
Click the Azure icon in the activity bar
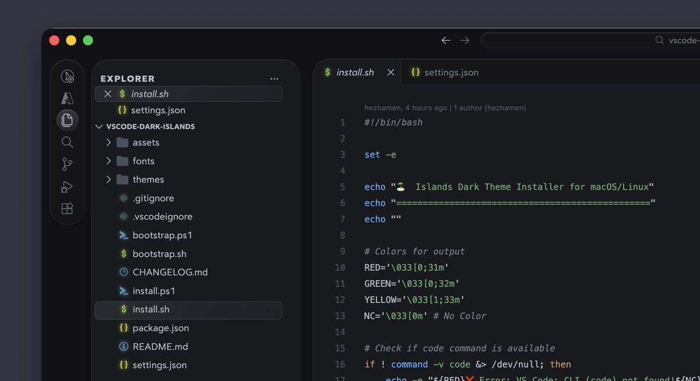click(x=67, y=98)
